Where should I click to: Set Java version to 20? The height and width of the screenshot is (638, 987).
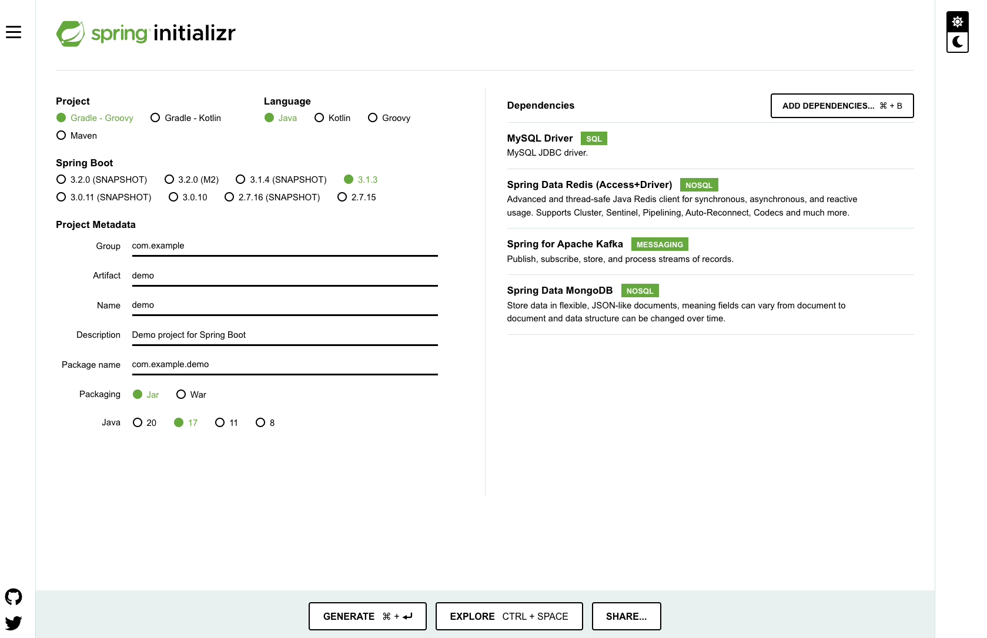tap(145, 423)
